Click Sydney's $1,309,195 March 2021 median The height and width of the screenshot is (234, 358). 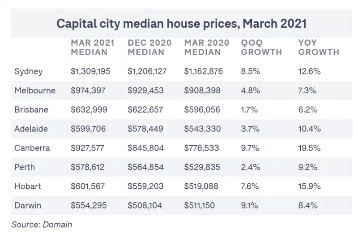pos(90,71)
